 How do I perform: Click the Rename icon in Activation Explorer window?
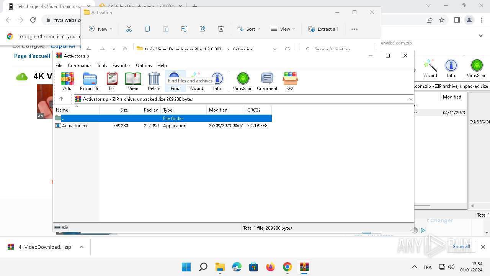pos(184,29)
